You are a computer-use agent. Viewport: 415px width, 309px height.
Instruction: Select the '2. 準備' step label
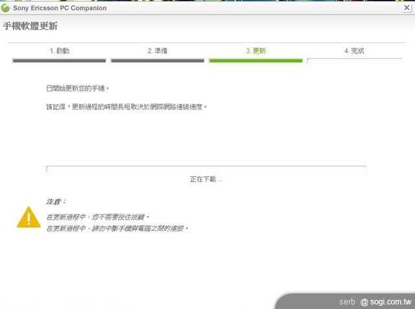(157, 51)
